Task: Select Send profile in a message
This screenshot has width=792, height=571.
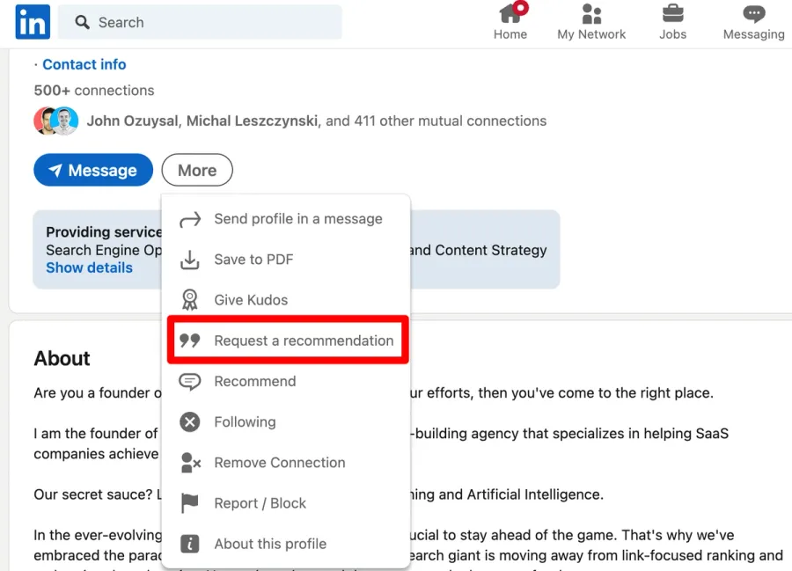Action: tap(297, 218)
